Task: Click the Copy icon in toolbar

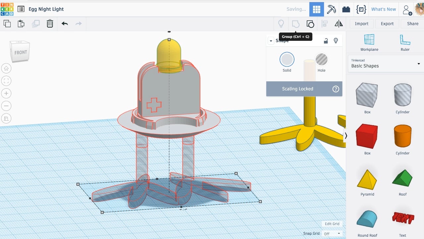Action: (7, 24)
